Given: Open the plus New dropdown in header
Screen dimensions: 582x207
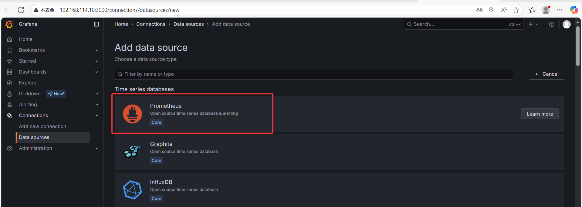Looking at the screenshot, I should (533, 24).
